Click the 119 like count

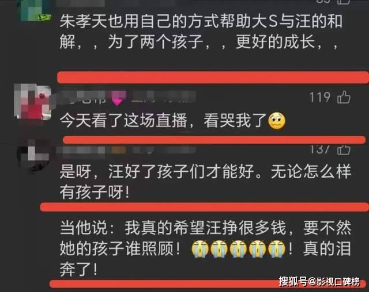(x=319, y=97)
